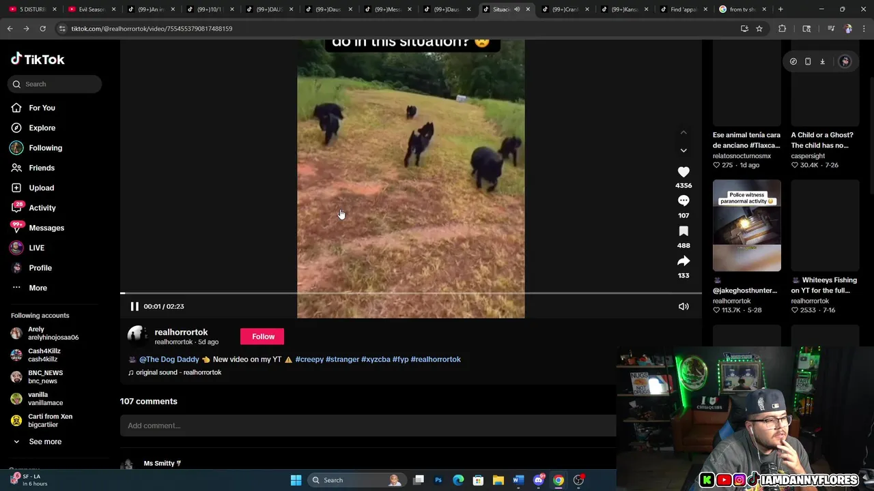Open the #creepy hashtag

point(309,359)
